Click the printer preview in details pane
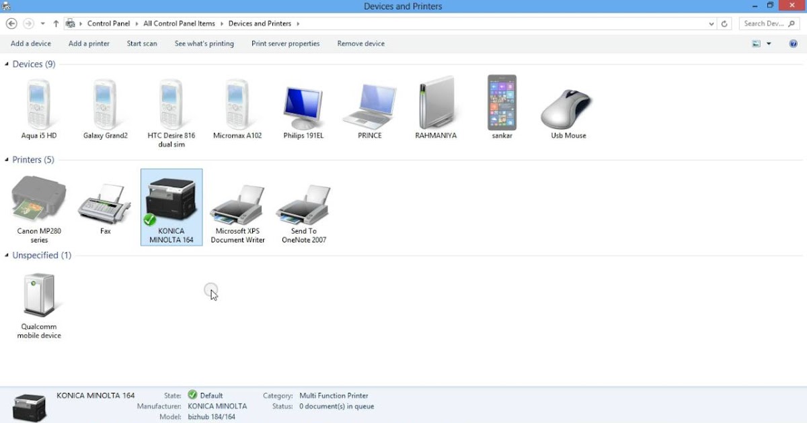The width and height of the screenshot is (807, 423). click(30, 408)
